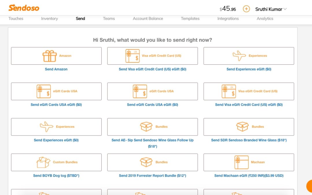Open Send BOYB Dog tog ($TBD*) link
This screenshot has height=195, width=312.
click(56, 176)
